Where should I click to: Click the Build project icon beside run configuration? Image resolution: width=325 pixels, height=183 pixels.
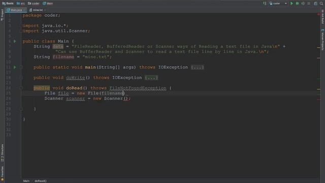265,4
